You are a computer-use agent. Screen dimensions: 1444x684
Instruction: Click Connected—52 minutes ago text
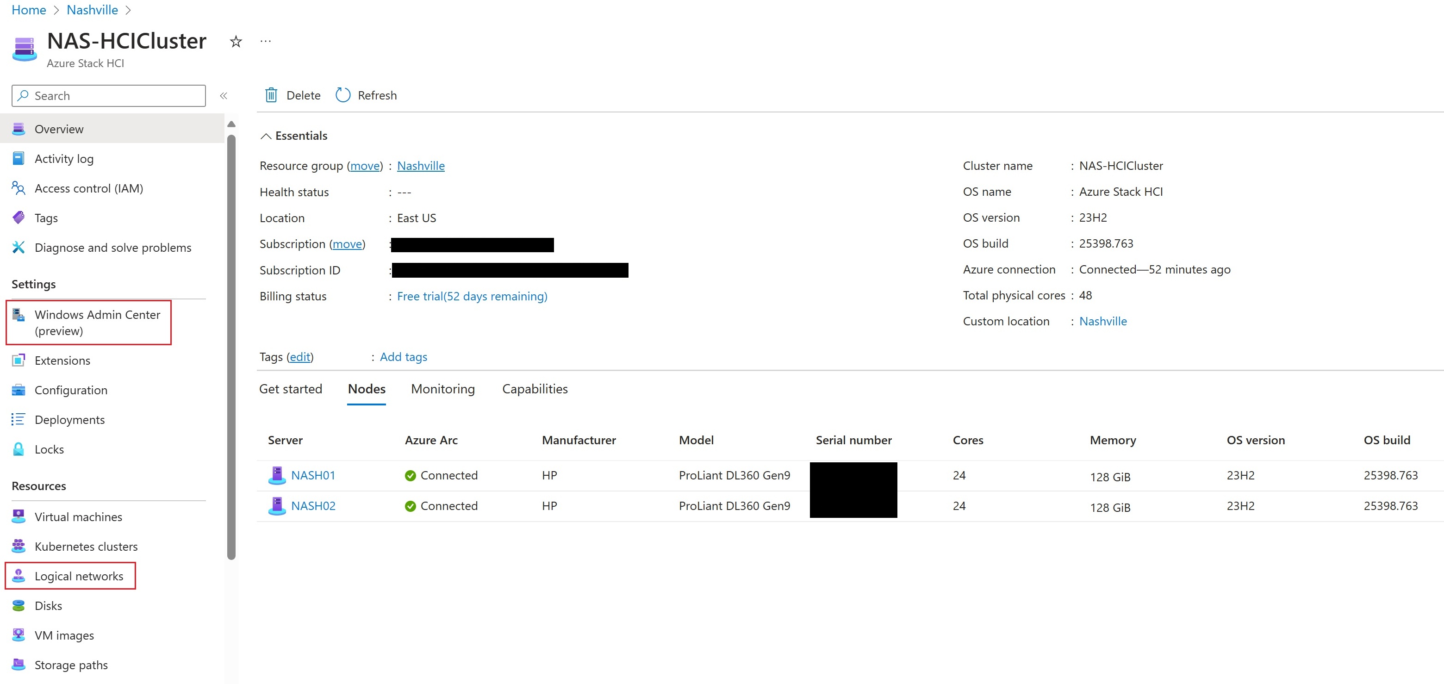click(x=1155, y=269)
